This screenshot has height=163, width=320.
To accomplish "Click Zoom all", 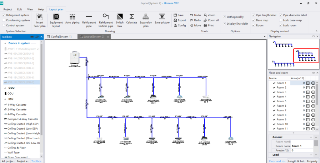I will click(211, 20).
